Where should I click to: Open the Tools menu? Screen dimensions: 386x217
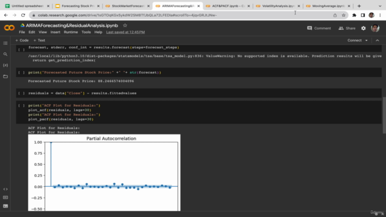click(86, 32)
